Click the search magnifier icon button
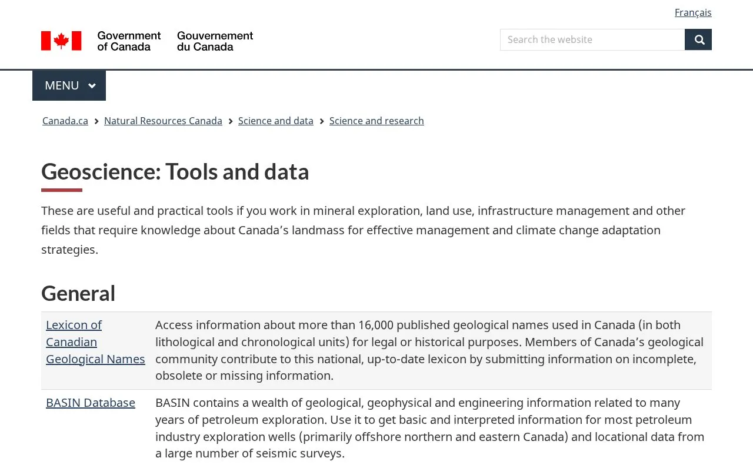 tap(698, 39)
